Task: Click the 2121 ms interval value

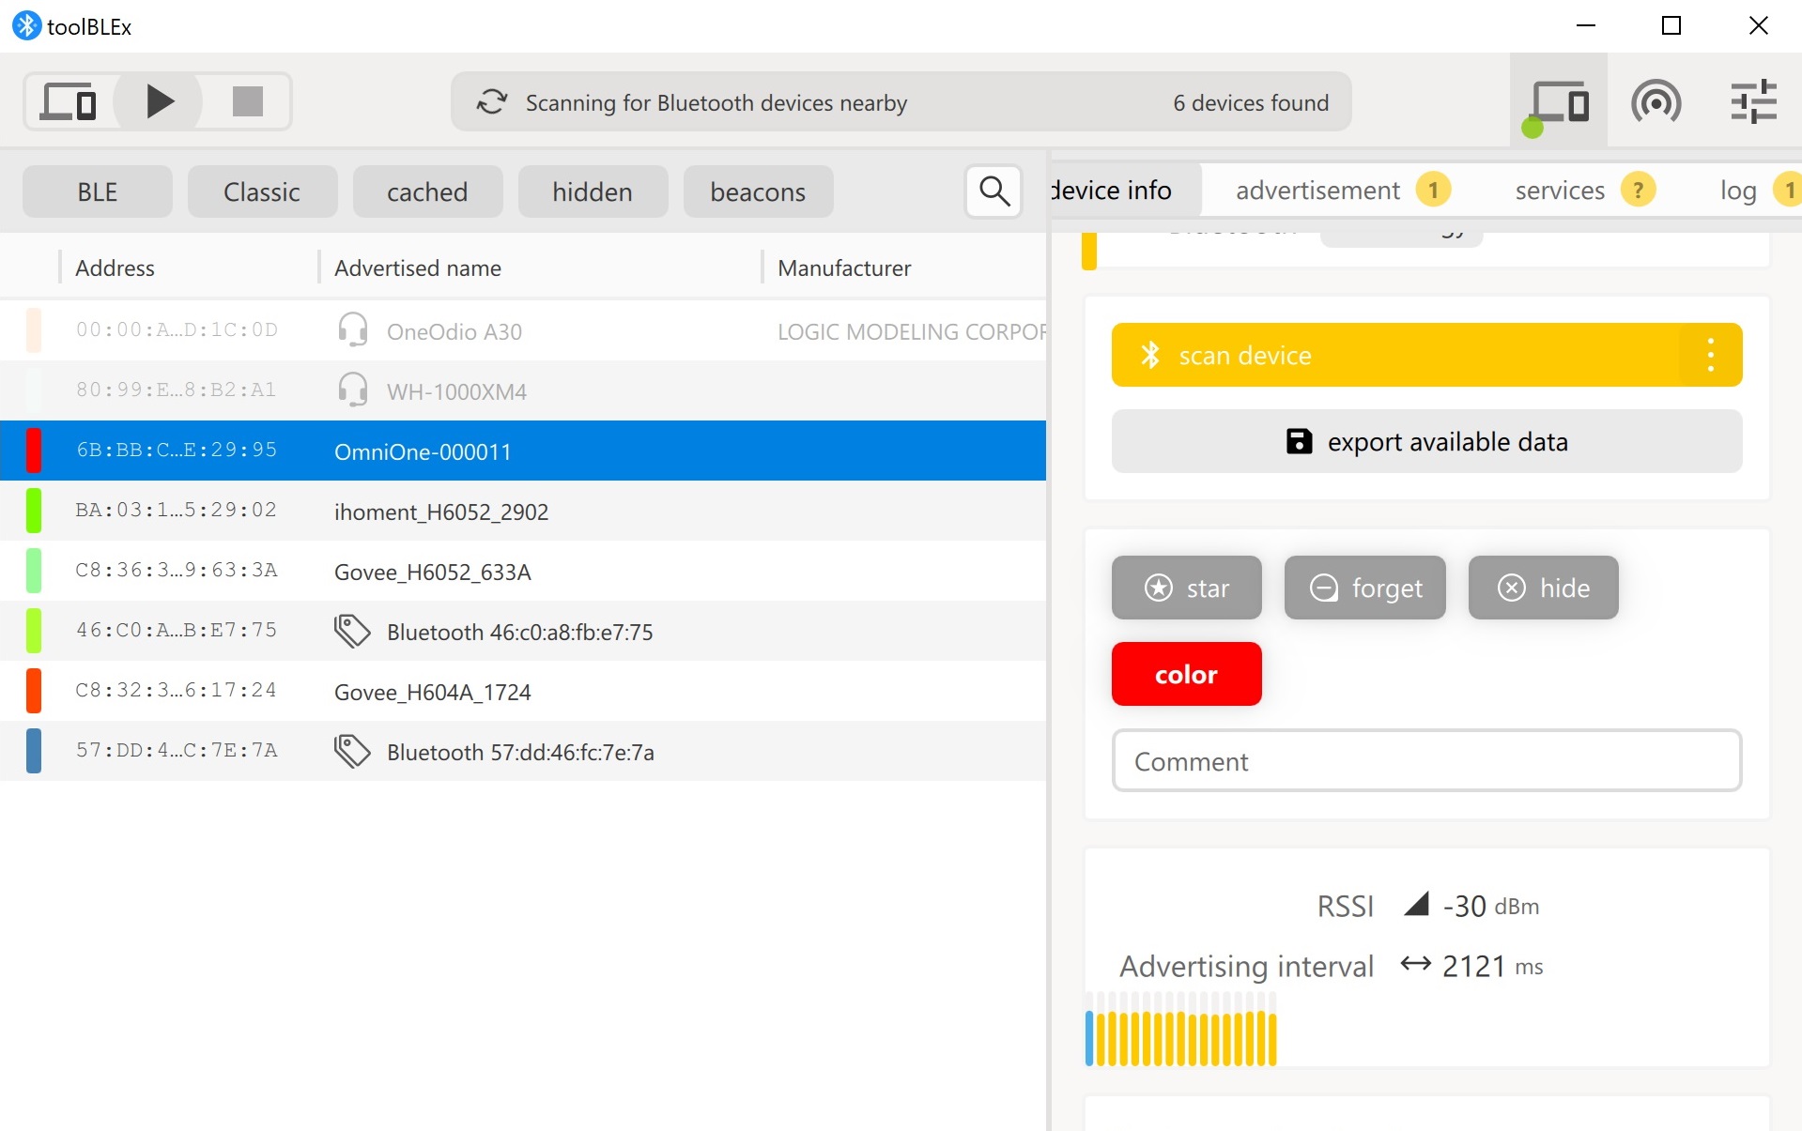Action: click(1493, 966)
